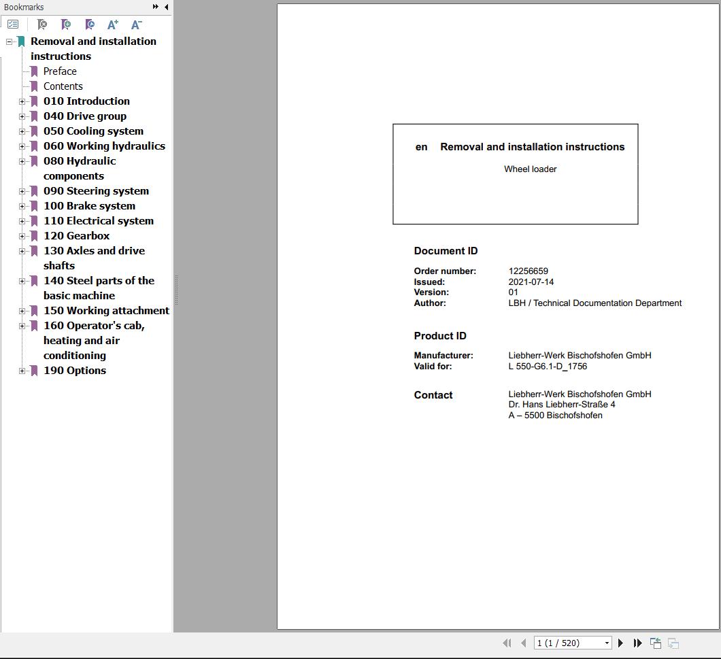This screenshot has width=721, height=659.
Task: Click the issued date 2021-07-14
Action: (x=531, y=282)
